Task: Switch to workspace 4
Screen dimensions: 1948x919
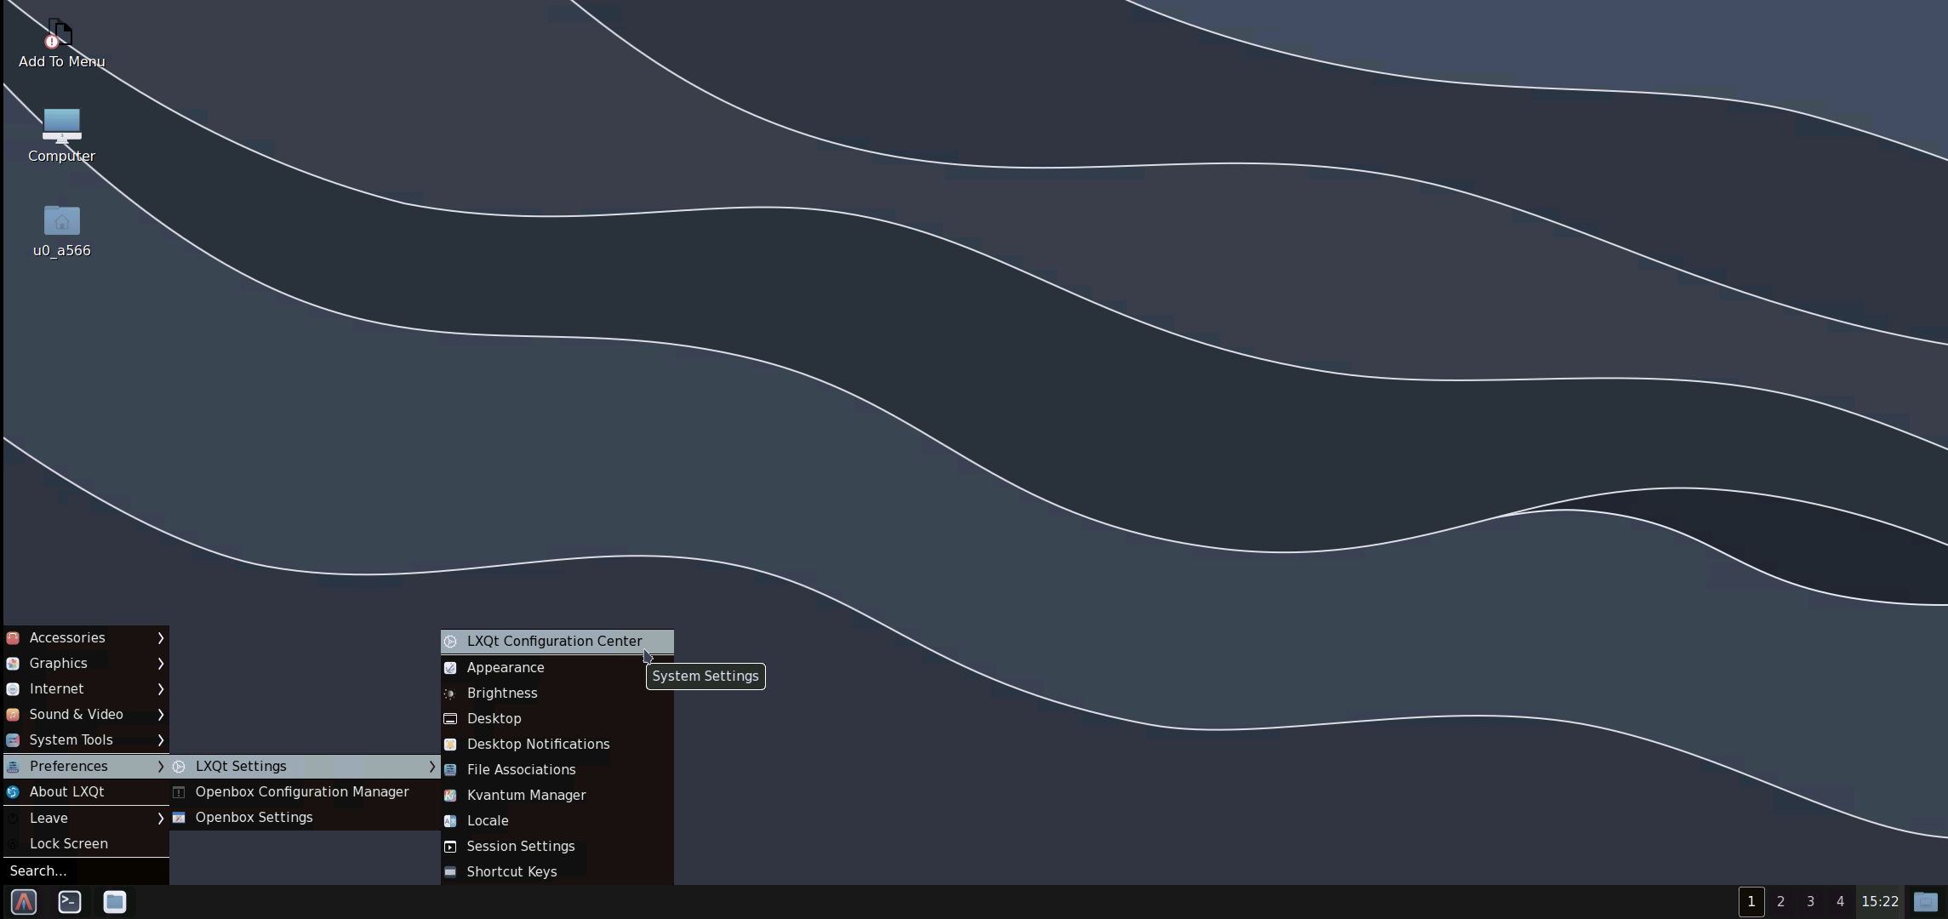Action: tap(1840, 902)
